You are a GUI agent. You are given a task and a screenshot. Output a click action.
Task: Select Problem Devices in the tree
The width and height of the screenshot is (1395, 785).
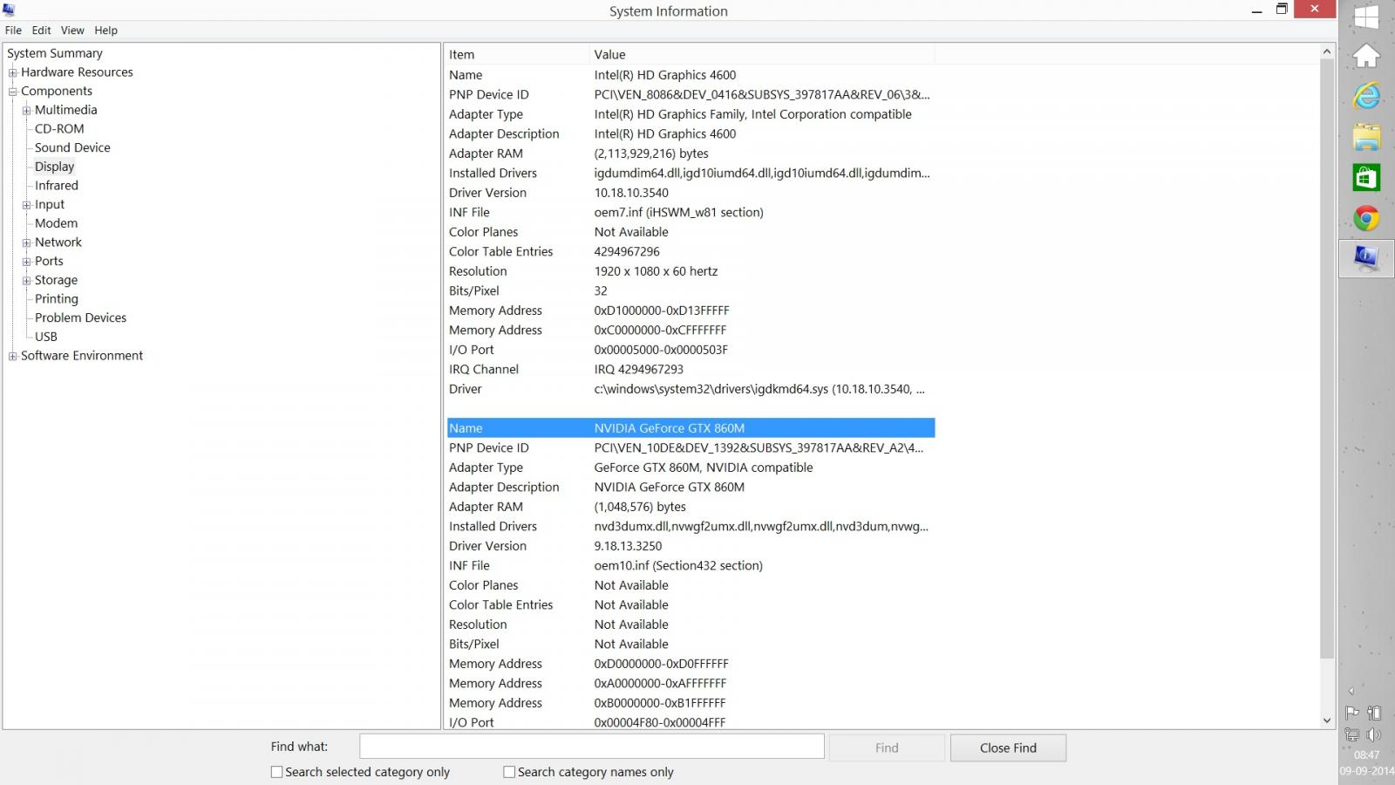[x=80, y=318]
